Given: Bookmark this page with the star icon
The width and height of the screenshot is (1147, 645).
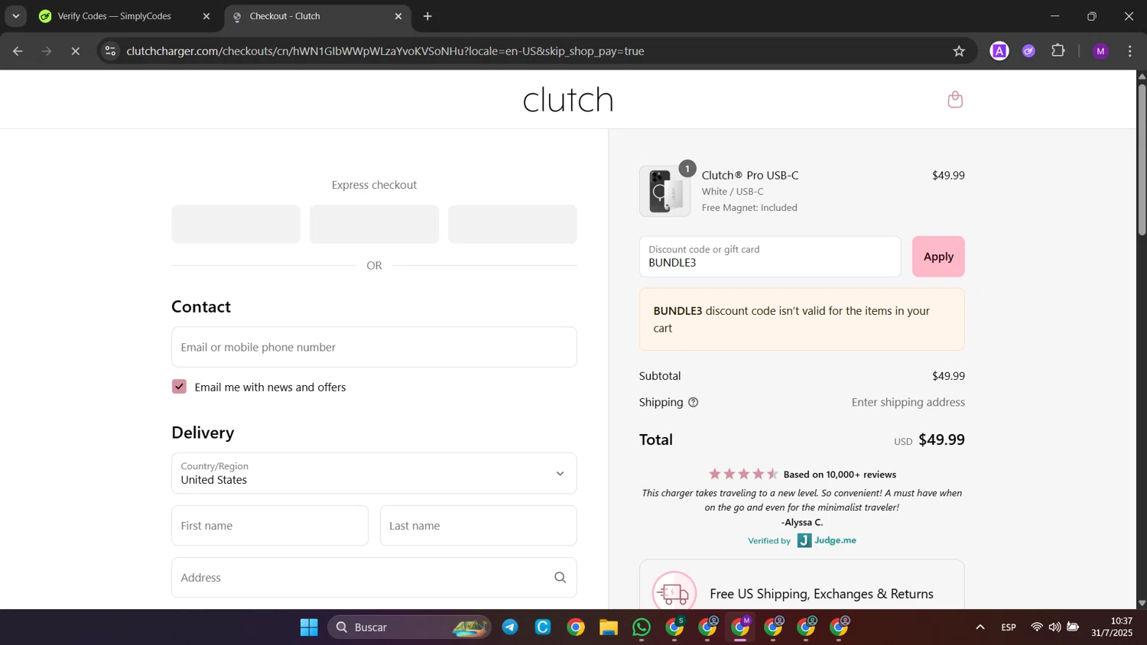Looking at the screenshot, I should [x=959, y=51].
